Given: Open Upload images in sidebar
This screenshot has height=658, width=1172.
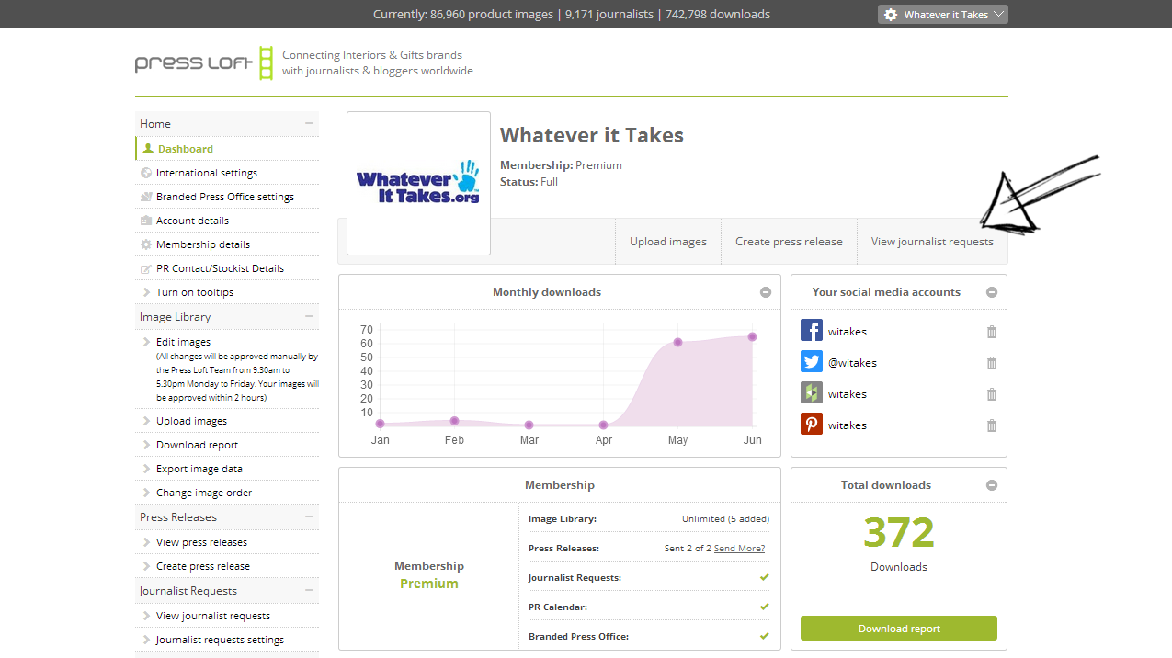Looking at the screenshot, I should pyautogui.click(x=191, y=421).
